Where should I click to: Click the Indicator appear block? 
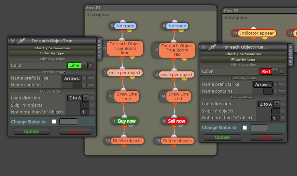257,33
